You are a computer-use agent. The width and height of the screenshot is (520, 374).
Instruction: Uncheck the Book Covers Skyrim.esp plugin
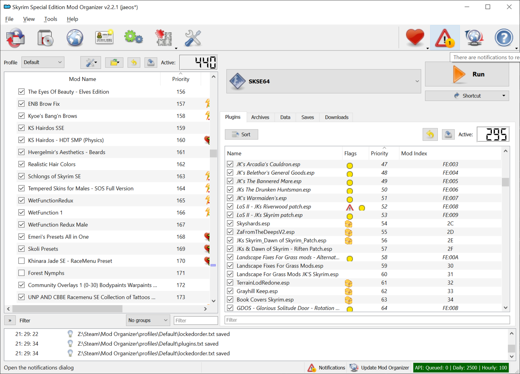(x=230, y=300)
